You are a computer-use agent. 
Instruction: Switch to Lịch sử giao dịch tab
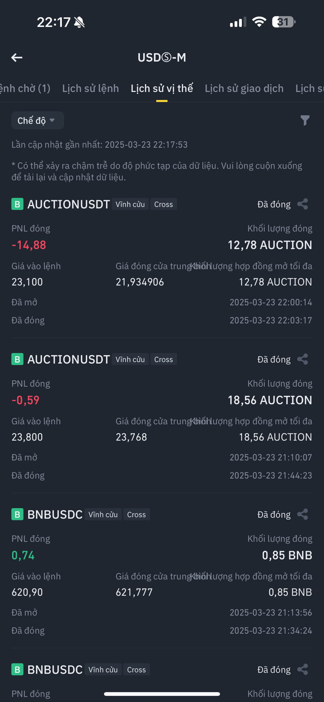click(244, 88)
